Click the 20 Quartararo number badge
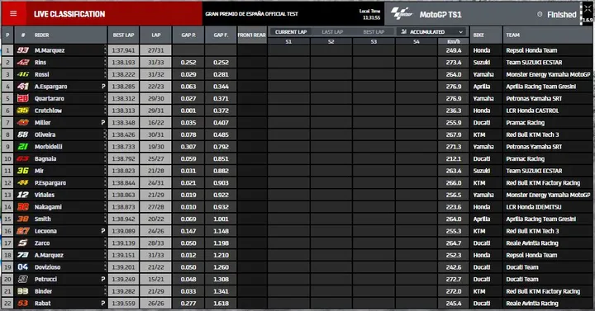Screen dimensions: 595x311 click(x=23, y=98)
